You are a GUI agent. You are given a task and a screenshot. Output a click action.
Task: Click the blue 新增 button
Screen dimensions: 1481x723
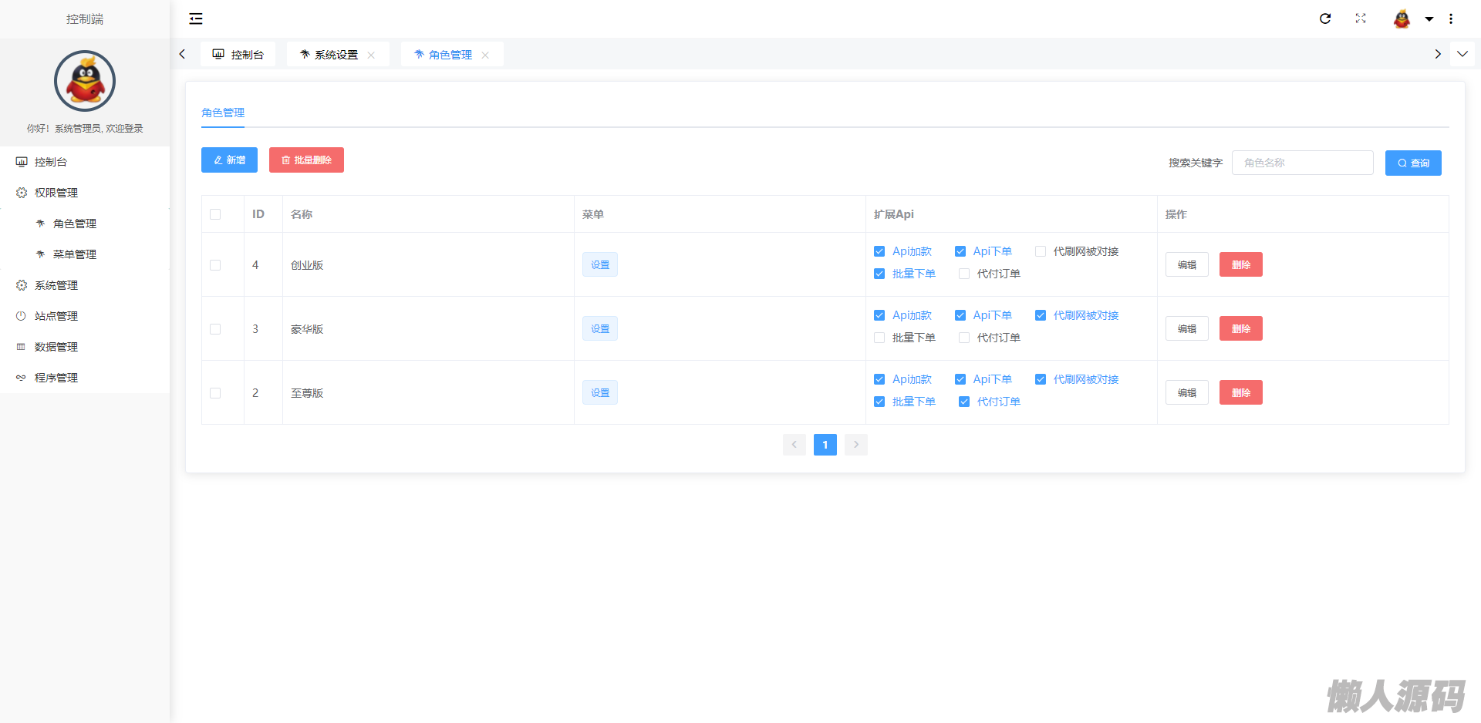point(229,160)
